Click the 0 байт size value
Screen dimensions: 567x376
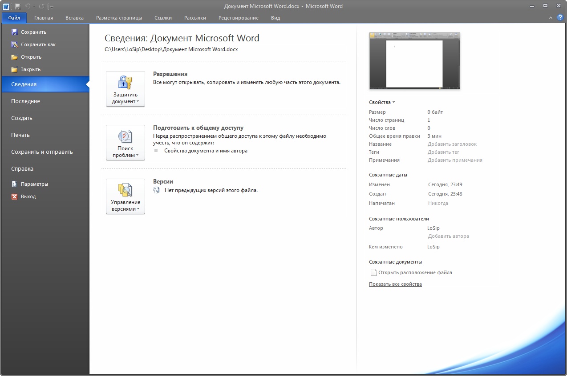(x=435, y=112)
